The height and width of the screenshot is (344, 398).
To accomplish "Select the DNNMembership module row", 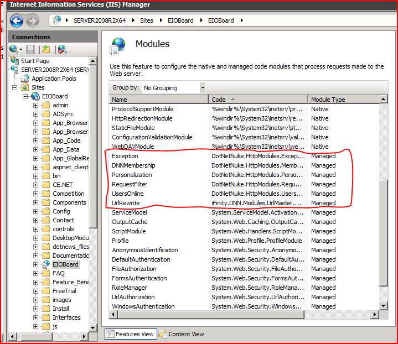I will click(244, 165).
